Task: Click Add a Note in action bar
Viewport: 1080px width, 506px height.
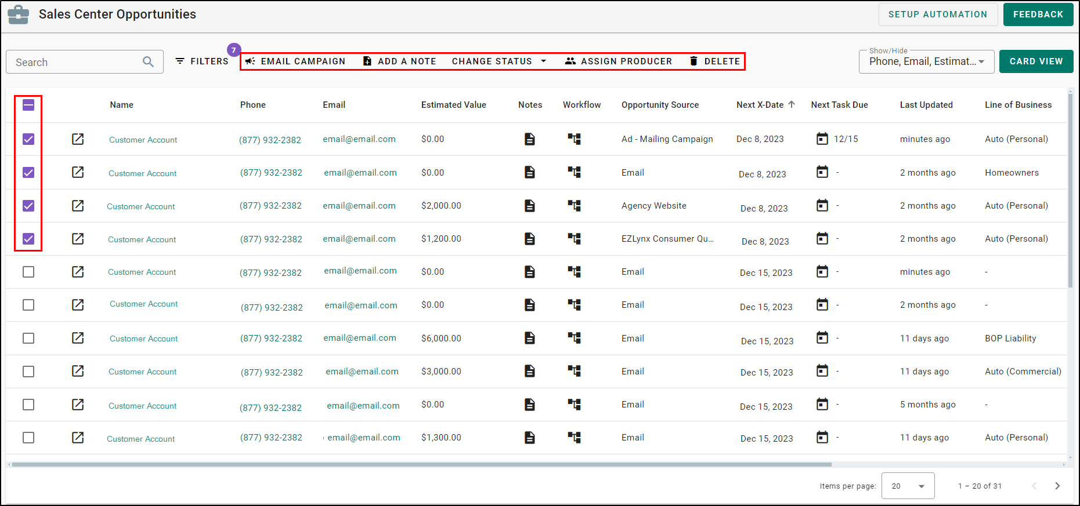Action: (x=400, y=61)
